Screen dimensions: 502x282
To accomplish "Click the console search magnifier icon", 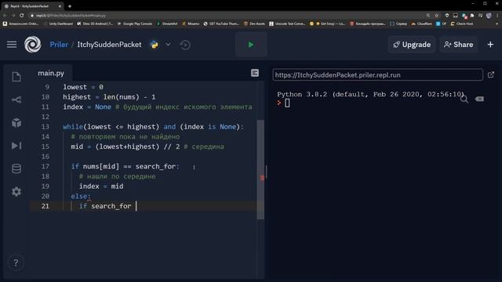I will (x=464, y=99).
